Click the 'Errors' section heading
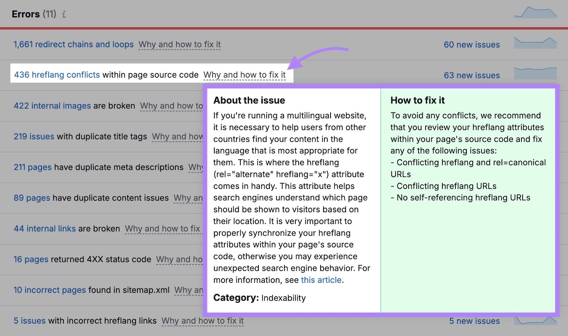Screen dimensions: 568x336 [26, 14]
